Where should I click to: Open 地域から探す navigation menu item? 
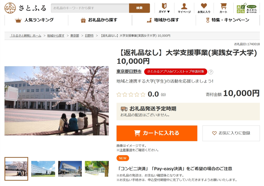(164, 20)
